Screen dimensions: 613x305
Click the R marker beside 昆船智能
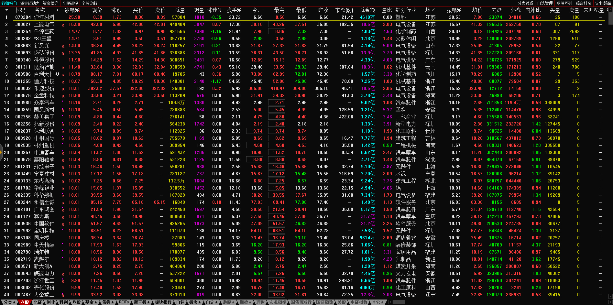click(63, 68)
